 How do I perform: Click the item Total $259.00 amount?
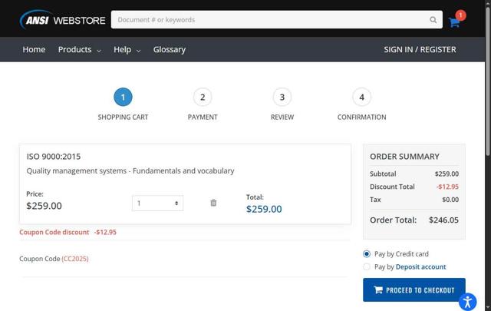(x=264, y=209)
